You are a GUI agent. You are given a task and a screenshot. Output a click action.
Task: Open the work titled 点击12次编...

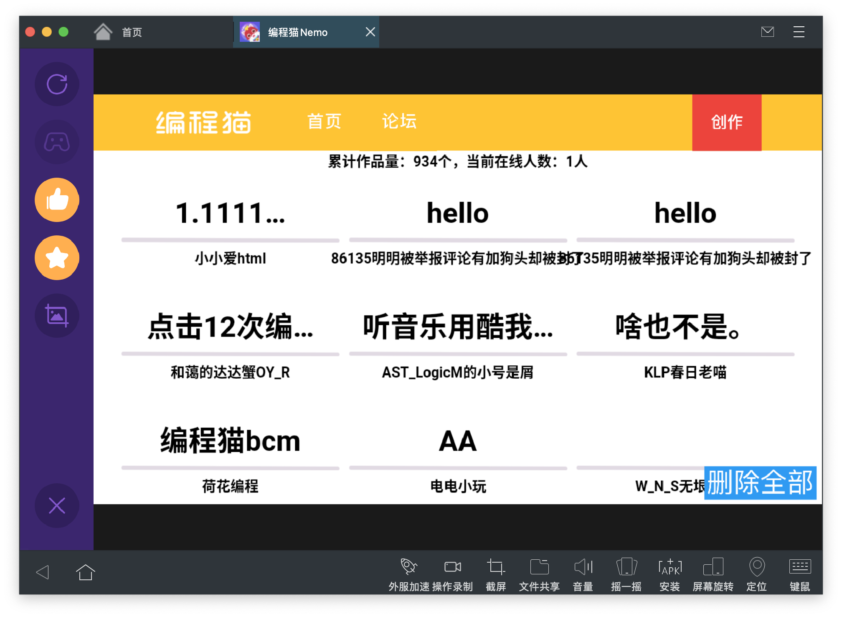pyautogui.click(x=231, y=327)
